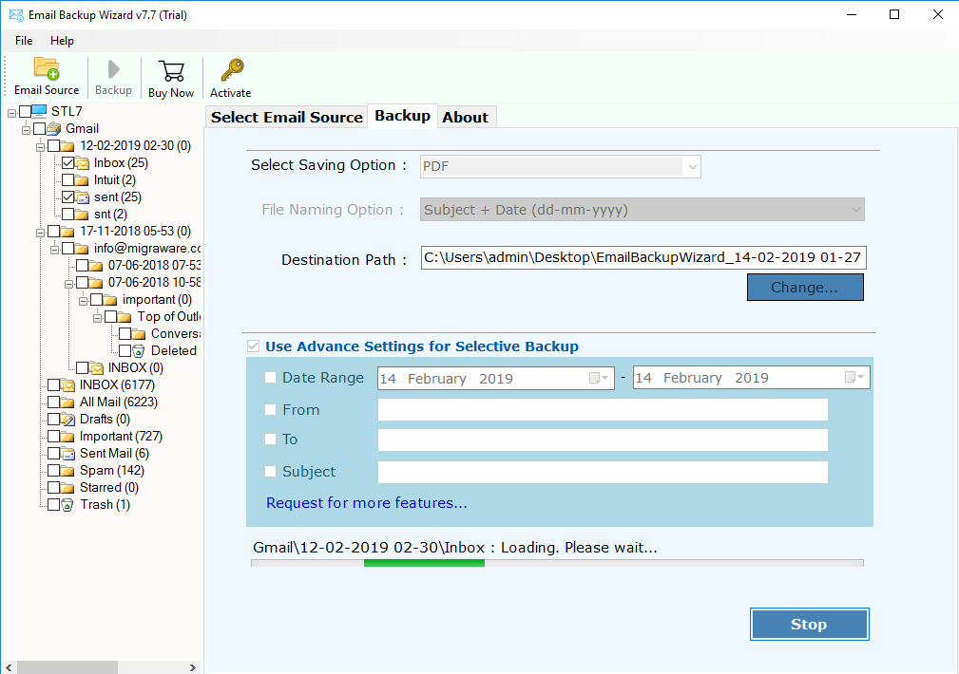The image size is (959, 674).
Task: Collapse the info@migraware folder node
Action: 54,250
